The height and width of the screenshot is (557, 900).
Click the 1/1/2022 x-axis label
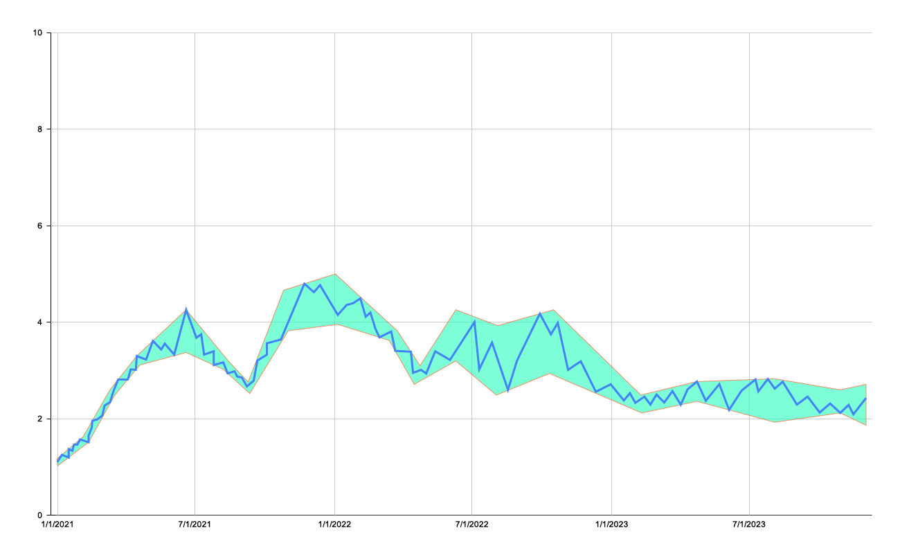coord(334,525)
